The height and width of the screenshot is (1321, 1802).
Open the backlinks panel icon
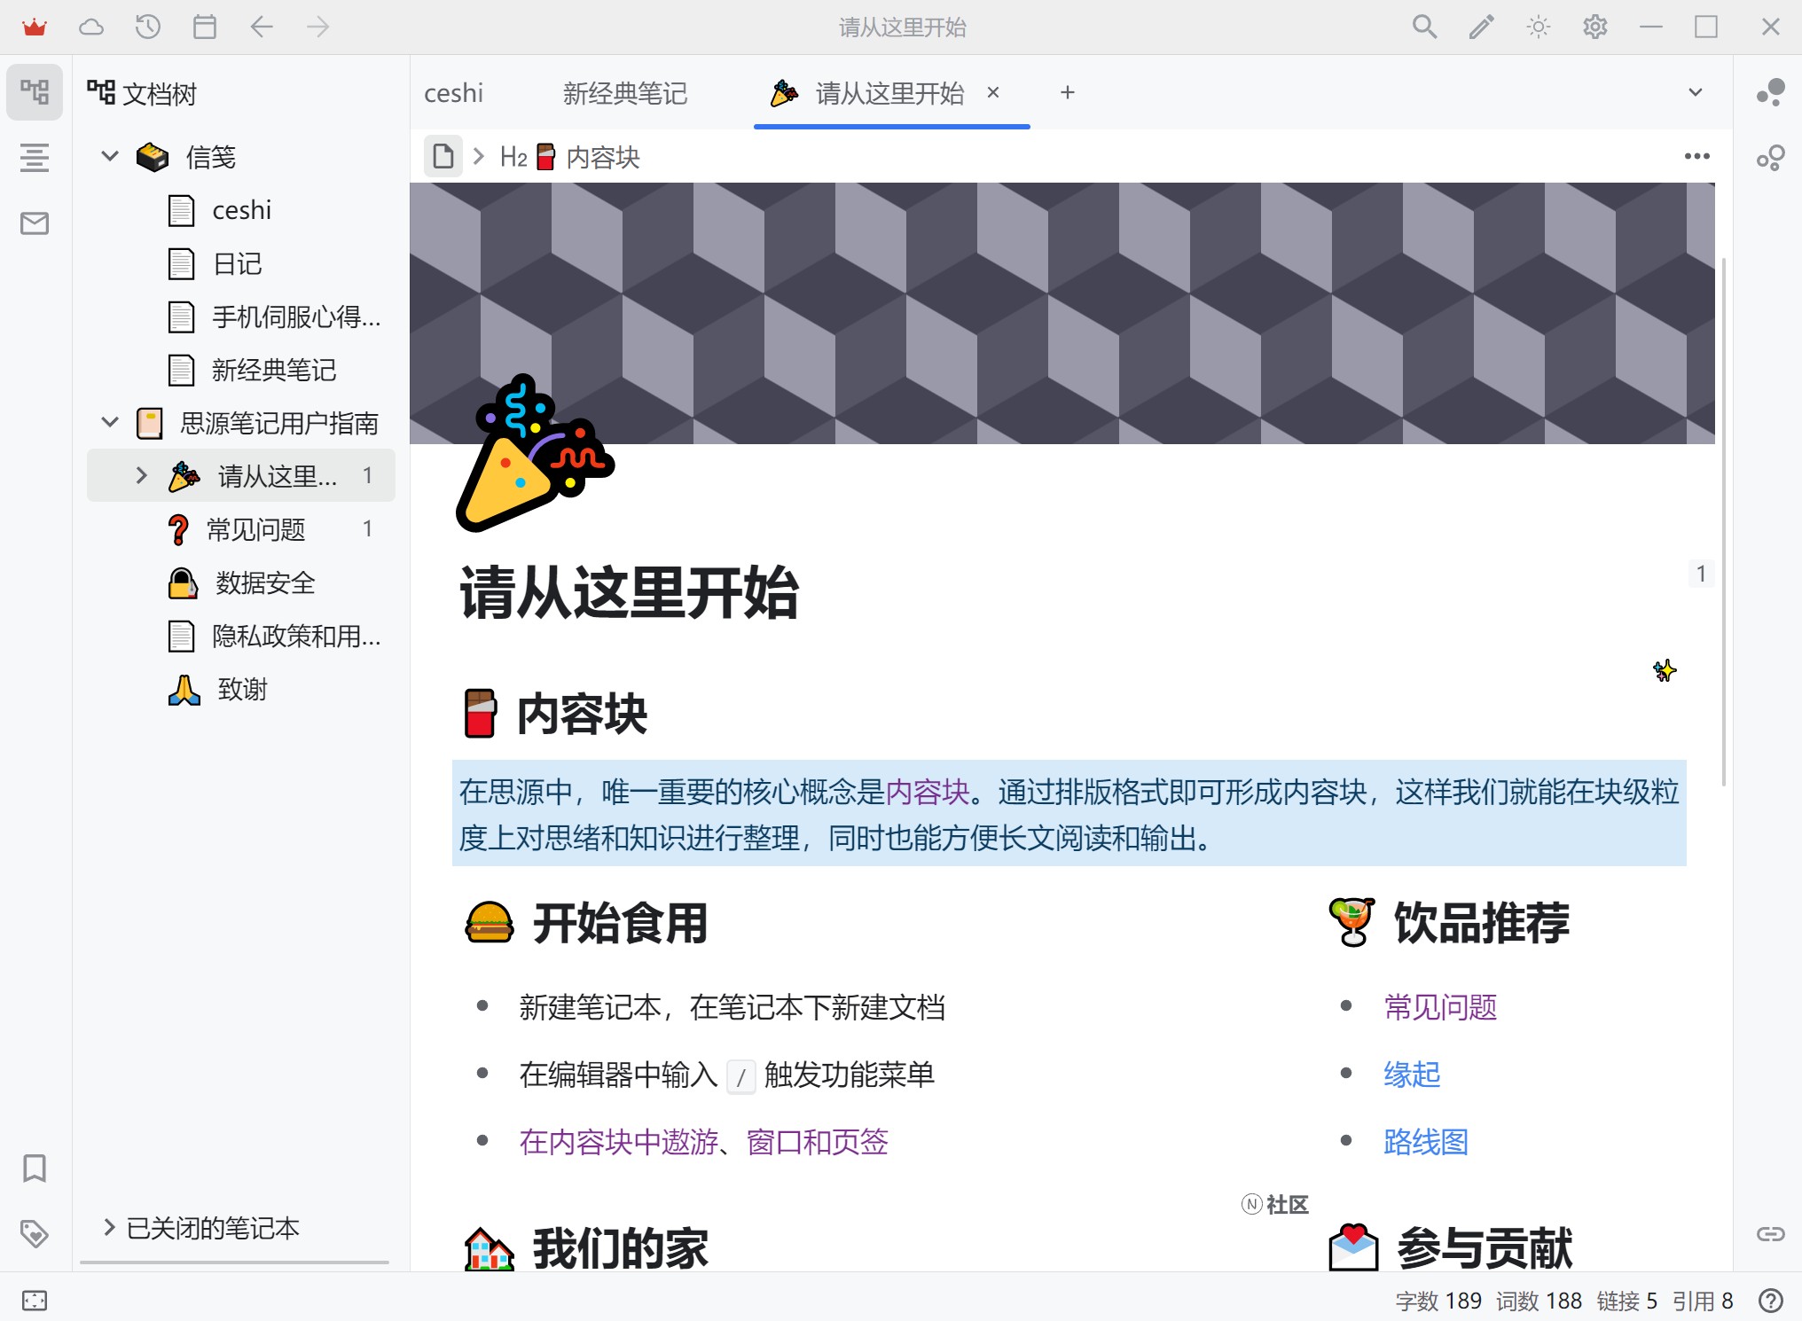coord(1770,1233)
